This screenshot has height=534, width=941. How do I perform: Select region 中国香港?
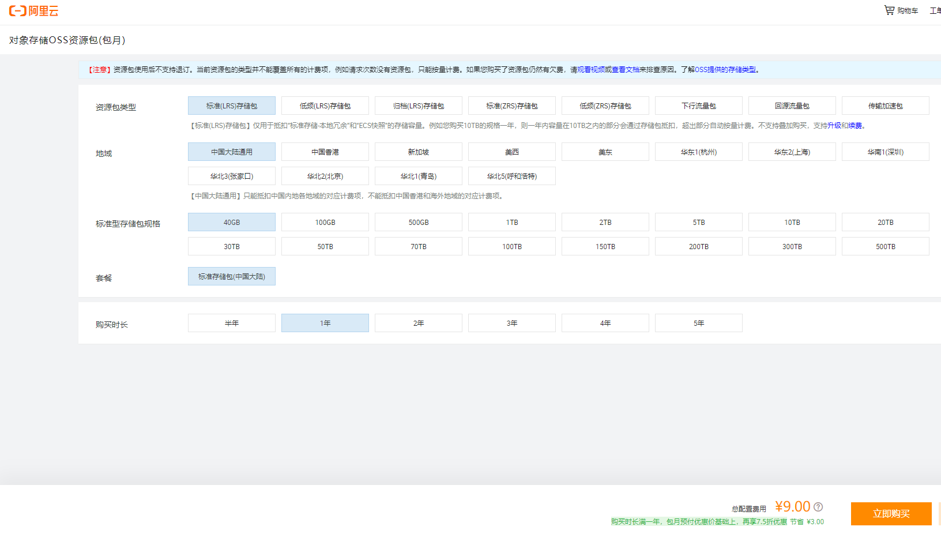[x=325, y=152]
